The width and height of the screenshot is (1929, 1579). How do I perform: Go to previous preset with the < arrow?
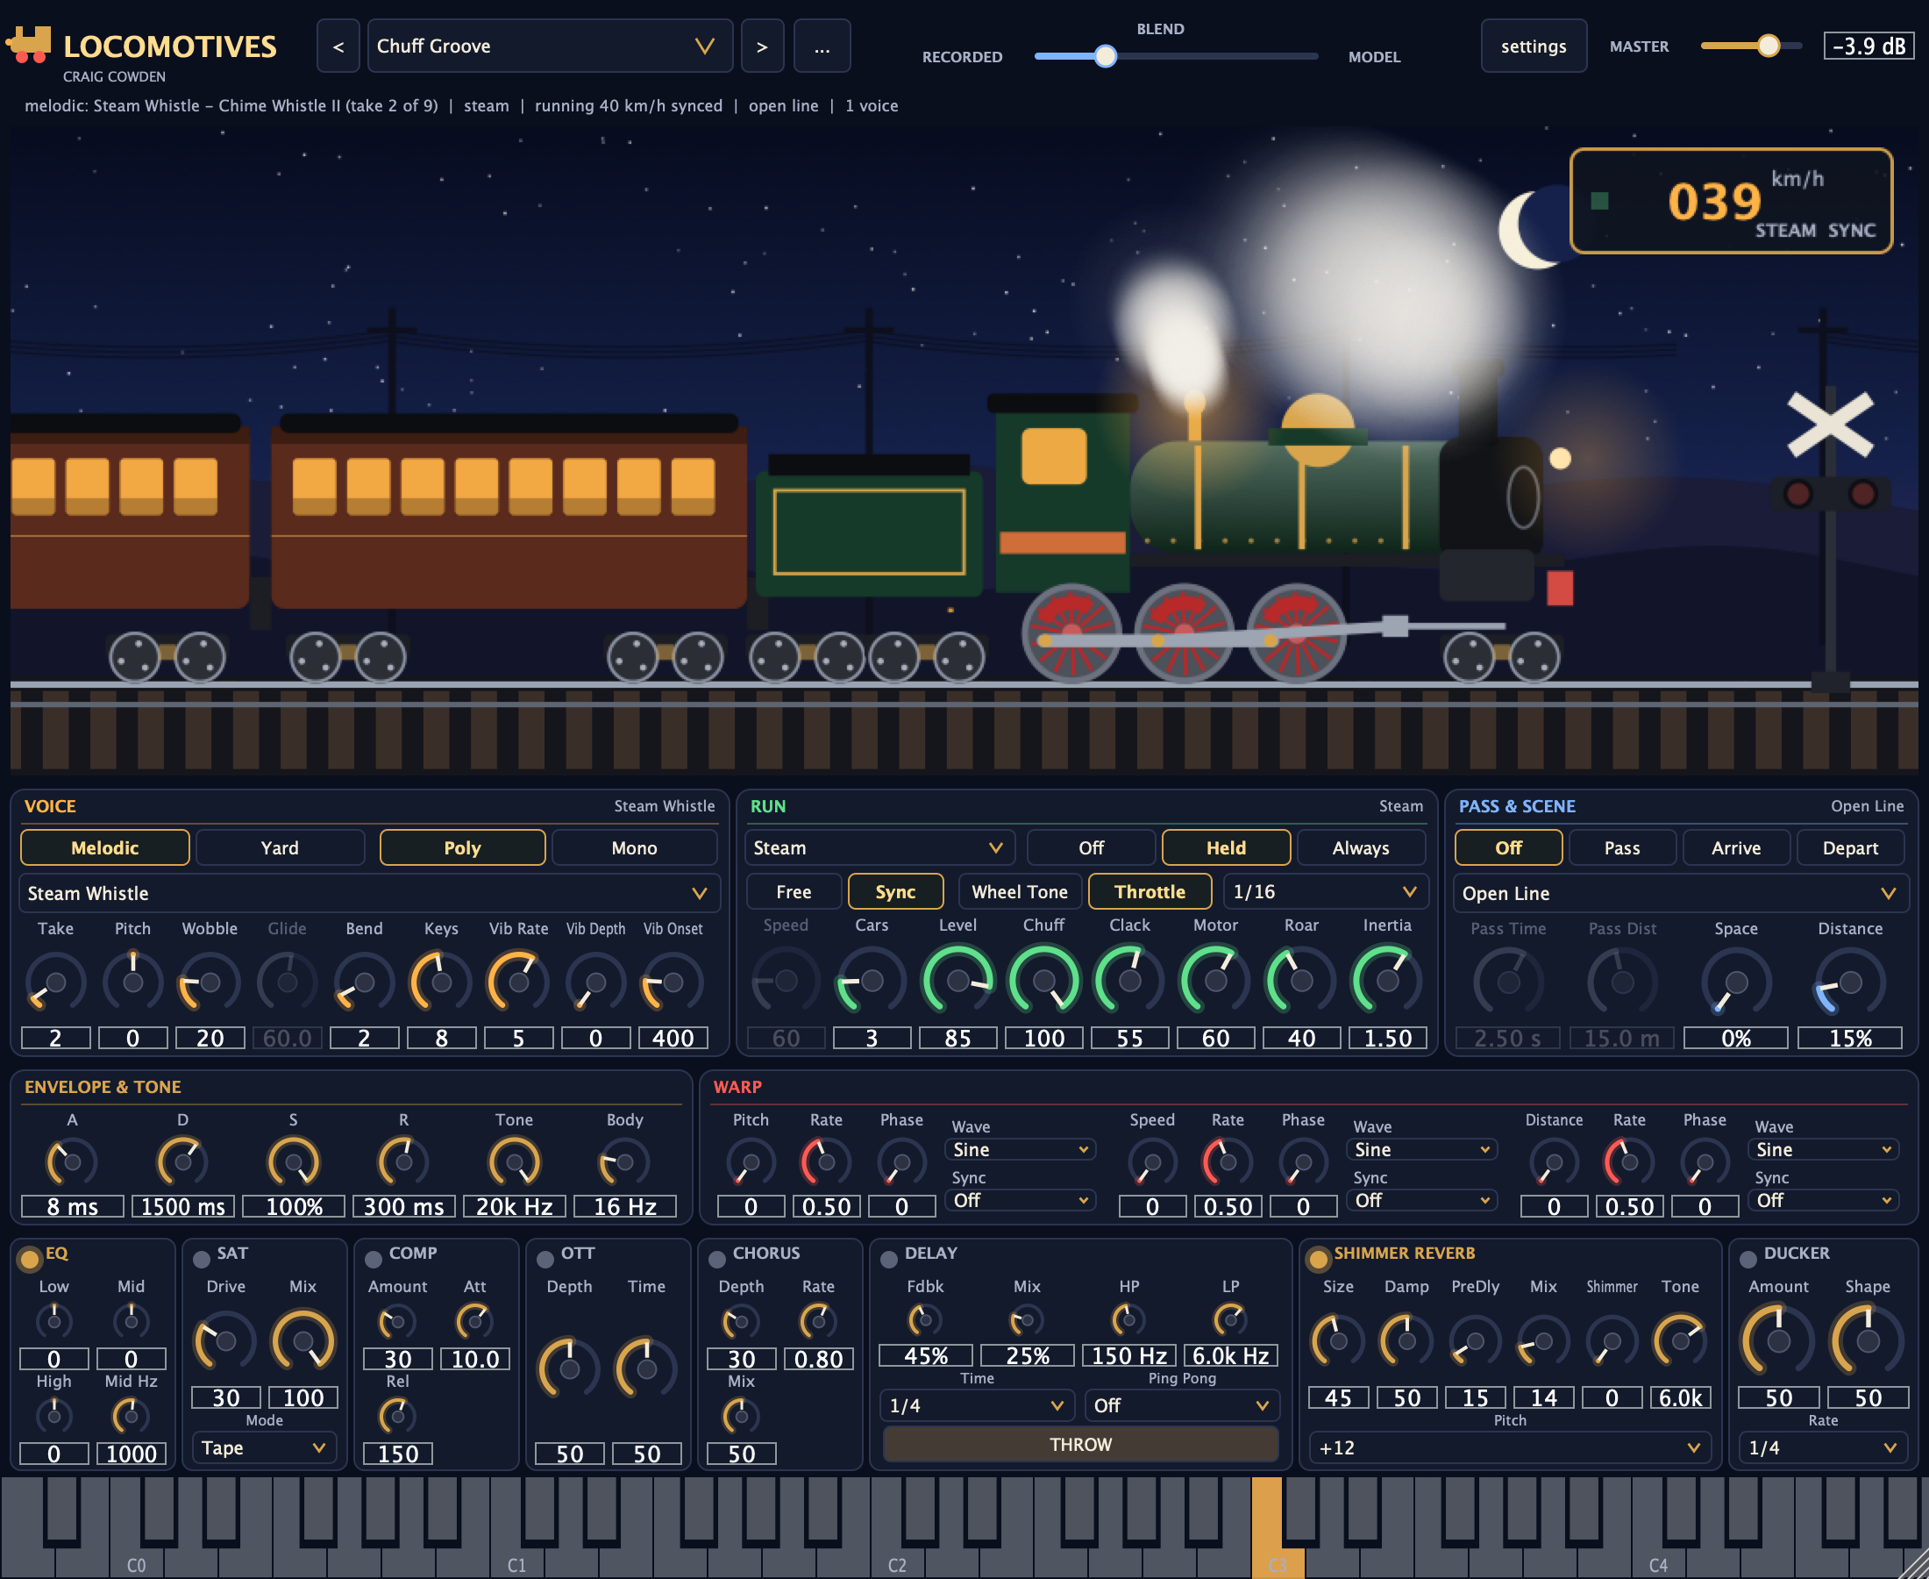click(338, 46)
